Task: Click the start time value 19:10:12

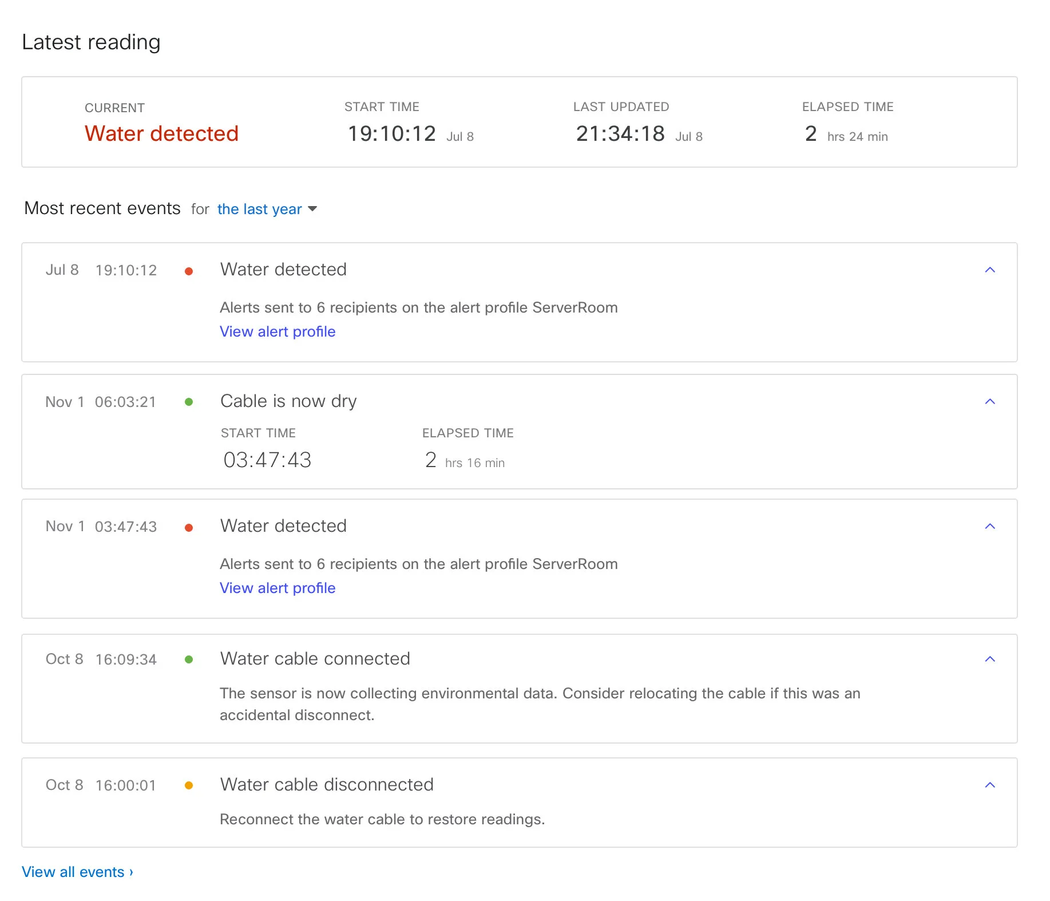Action: (392, 133)
